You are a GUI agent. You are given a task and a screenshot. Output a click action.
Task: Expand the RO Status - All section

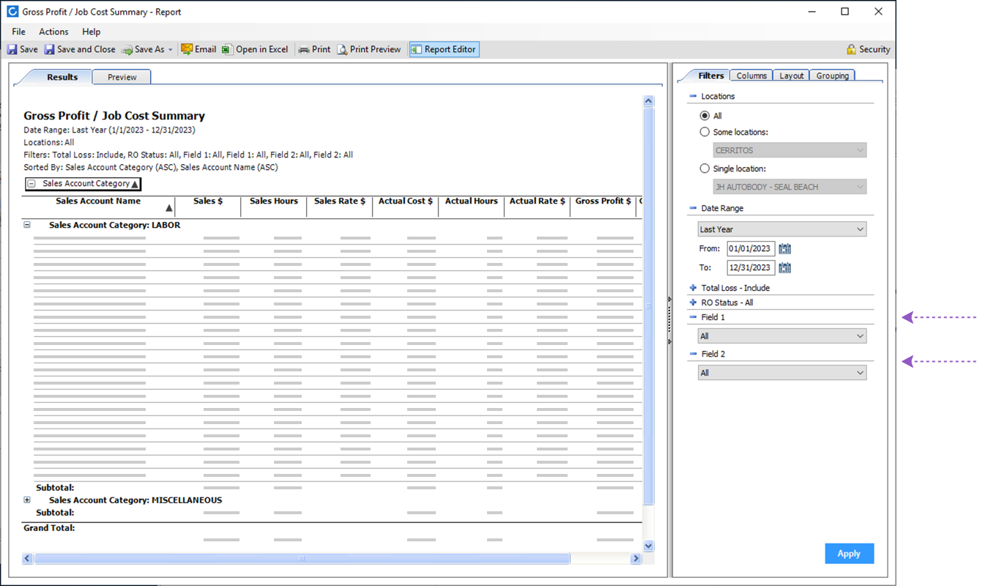pos(693,303)
